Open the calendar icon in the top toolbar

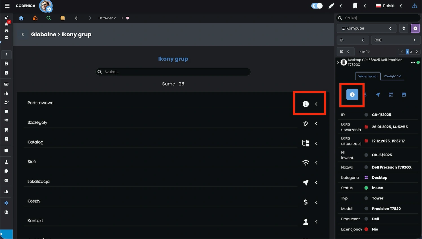coord(63,18)
